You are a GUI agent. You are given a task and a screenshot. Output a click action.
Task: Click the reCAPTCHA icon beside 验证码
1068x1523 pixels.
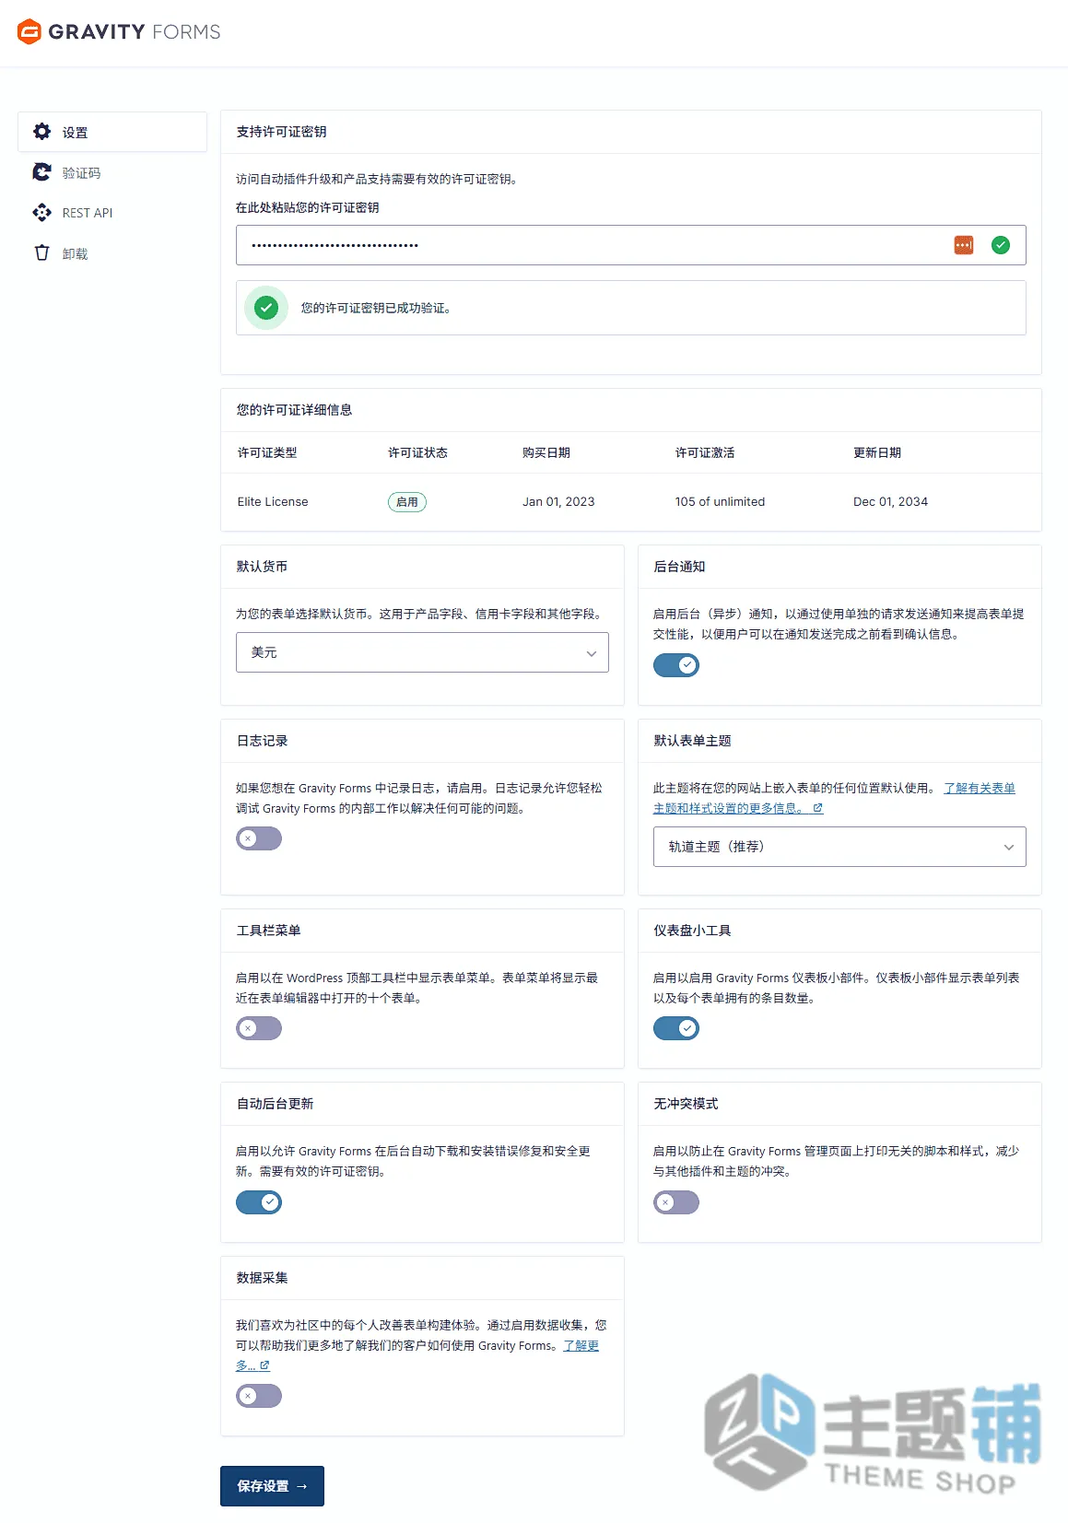pyautogui.click(x=41, y=172)
